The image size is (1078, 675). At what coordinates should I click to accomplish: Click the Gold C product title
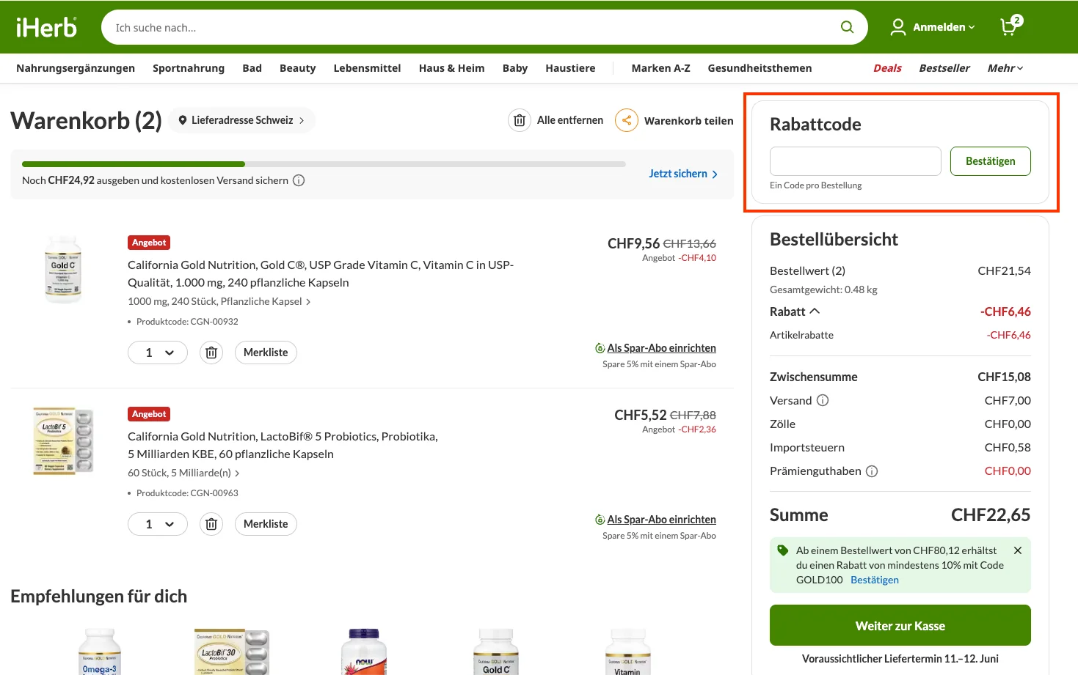point(321,273)
